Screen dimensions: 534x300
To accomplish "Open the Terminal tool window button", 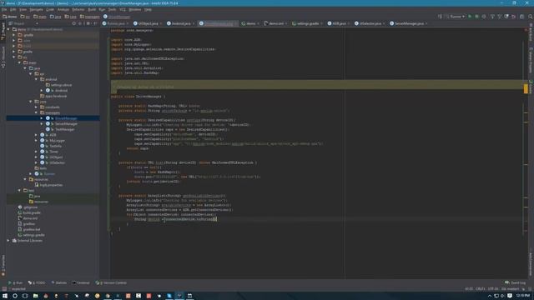I will pos(81,282).
